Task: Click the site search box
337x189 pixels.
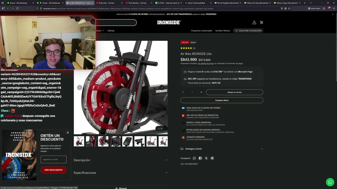Action: [116, 23]
